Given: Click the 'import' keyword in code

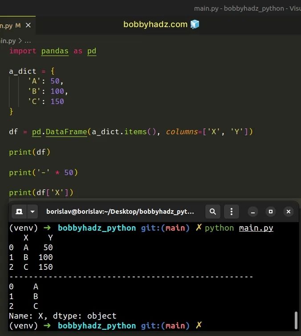Looking at the screenshot, I should click(x=23, y=51).
